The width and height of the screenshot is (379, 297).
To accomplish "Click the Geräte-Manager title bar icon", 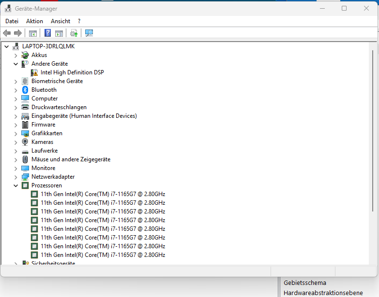I will (8, 8).
